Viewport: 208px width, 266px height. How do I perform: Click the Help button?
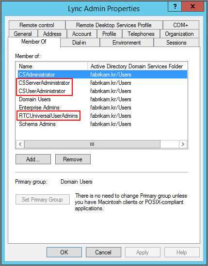182,252
